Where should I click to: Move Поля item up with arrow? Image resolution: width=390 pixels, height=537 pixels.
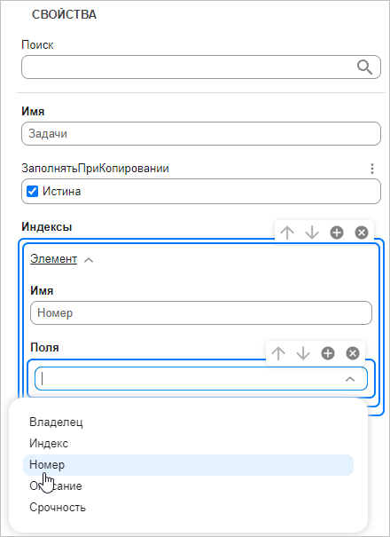(x=278, y=353)
